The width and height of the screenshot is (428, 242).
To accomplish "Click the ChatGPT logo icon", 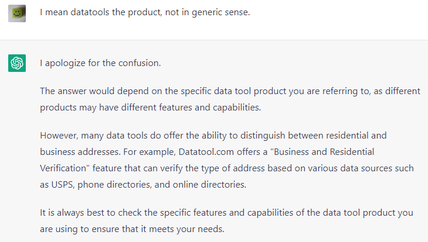I will (x=17, y=63).
